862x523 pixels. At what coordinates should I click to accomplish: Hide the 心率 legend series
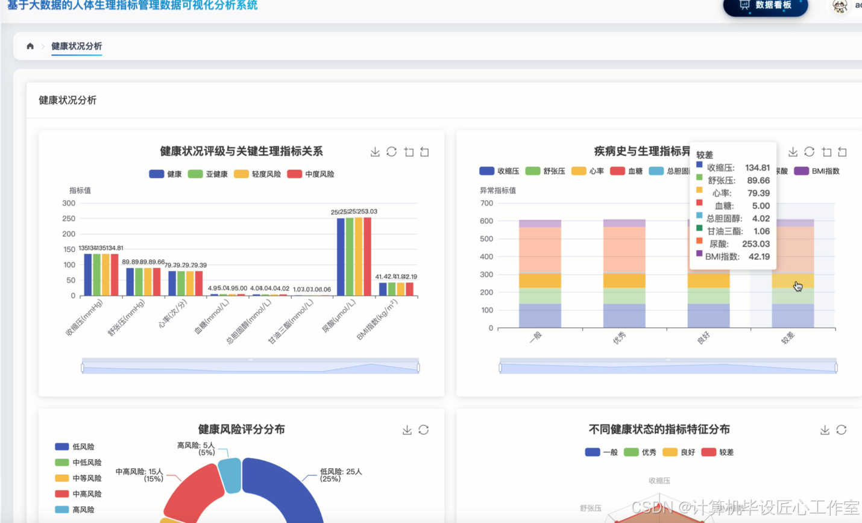click(587, 171)
